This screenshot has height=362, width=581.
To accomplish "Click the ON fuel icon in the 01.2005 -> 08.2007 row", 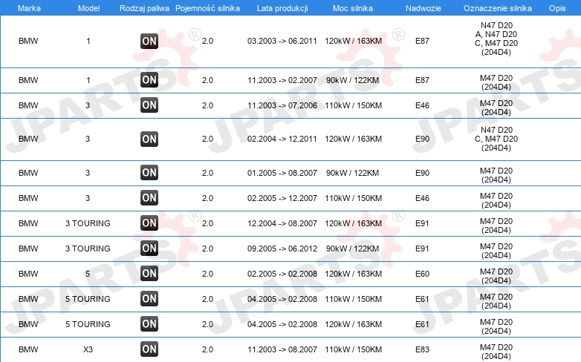I will (x=149, y=173).
